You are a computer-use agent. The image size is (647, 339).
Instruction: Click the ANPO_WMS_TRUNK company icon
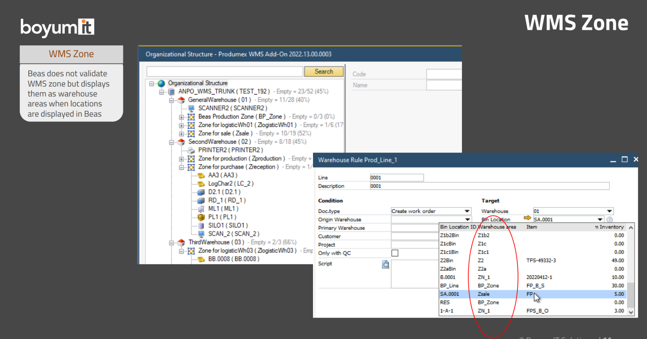point(171,92)
